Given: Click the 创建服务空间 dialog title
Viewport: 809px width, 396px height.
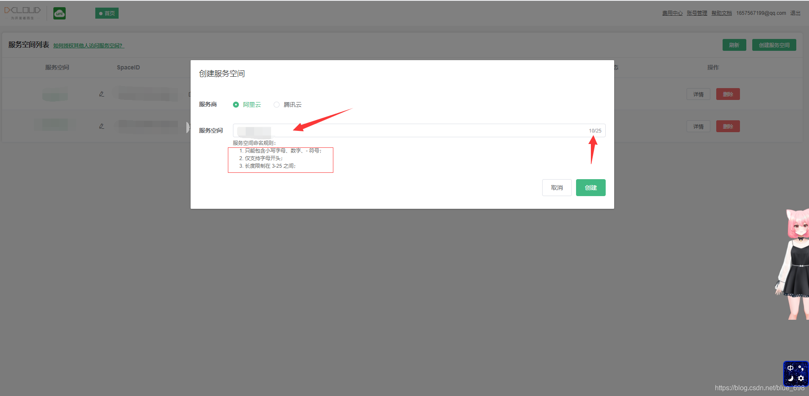Looking at the screenshot, I should 222,74.
